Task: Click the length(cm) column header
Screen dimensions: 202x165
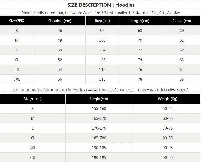Action: click(x=140, y=21)
